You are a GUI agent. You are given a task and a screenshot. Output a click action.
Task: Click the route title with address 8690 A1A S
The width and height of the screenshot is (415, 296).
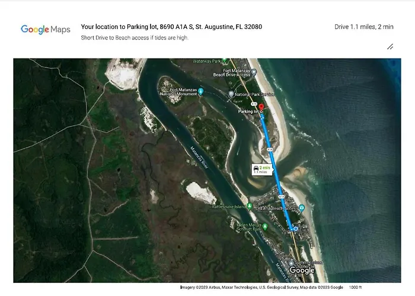[171, 27]
